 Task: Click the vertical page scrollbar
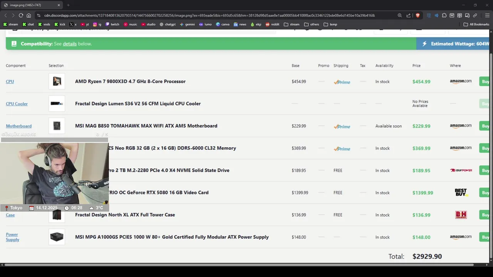[491, 156]
